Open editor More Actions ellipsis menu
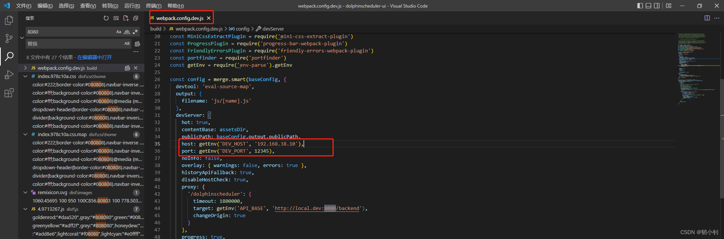724x239 pixels. [717, 18]
